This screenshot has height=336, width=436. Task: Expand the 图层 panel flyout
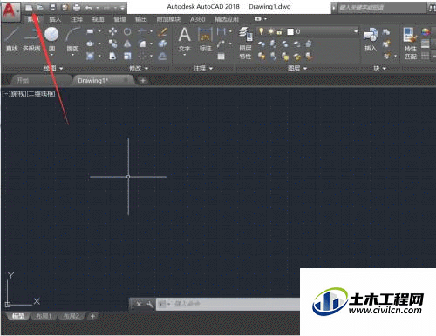297,69
